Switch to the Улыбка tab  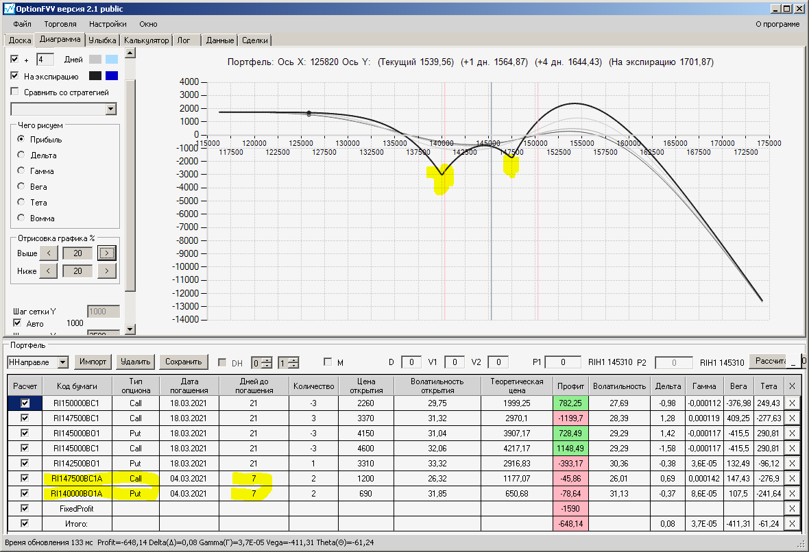pos(102,40)
